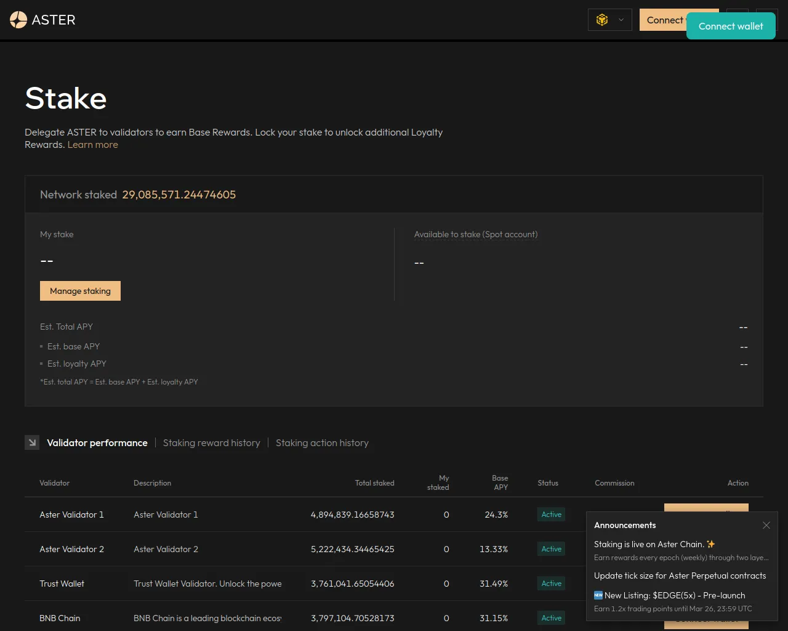Click the arrow icon beside Validator performance
The image size is (788, 631).
[x=32, y=442]
